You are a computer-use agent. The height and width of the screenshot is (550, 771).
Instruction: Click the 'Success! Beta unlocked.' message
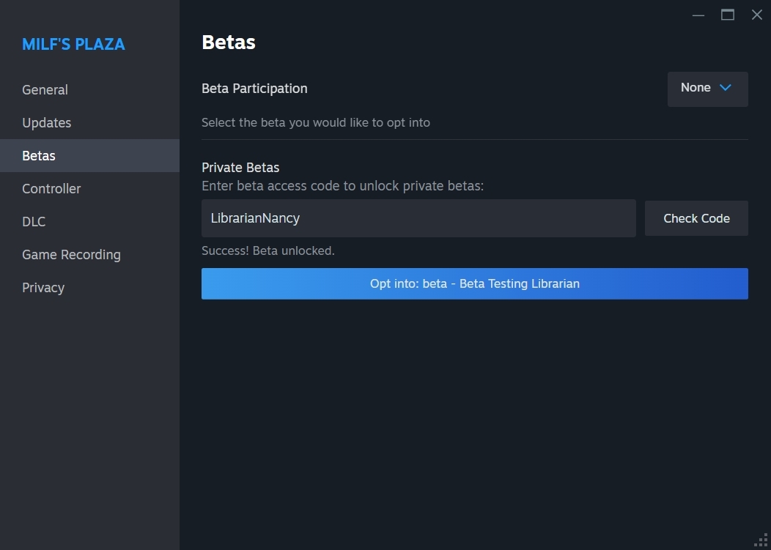[268, 251]
